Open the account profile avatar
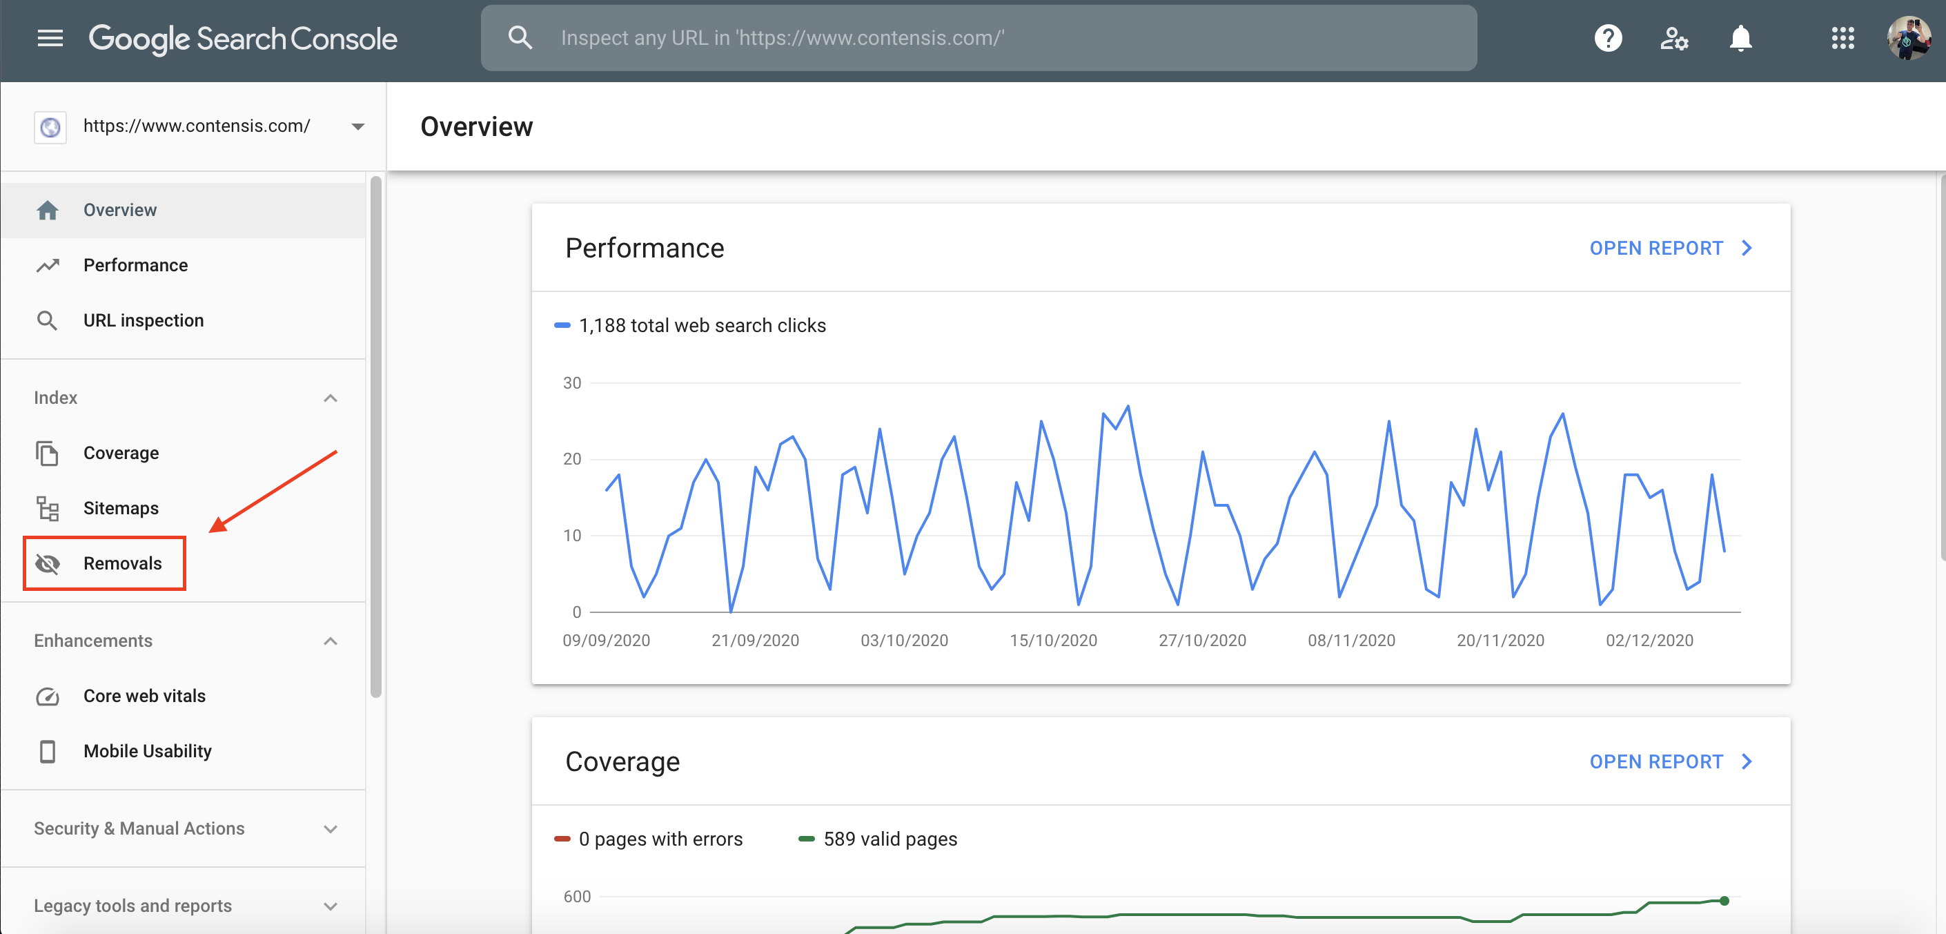1946x934 pixels. pos(1909,38)
